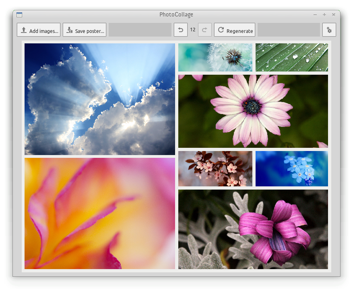Click the grayed-out redo arrow icon
Screen dimensions: 357x292
point(205,29)
